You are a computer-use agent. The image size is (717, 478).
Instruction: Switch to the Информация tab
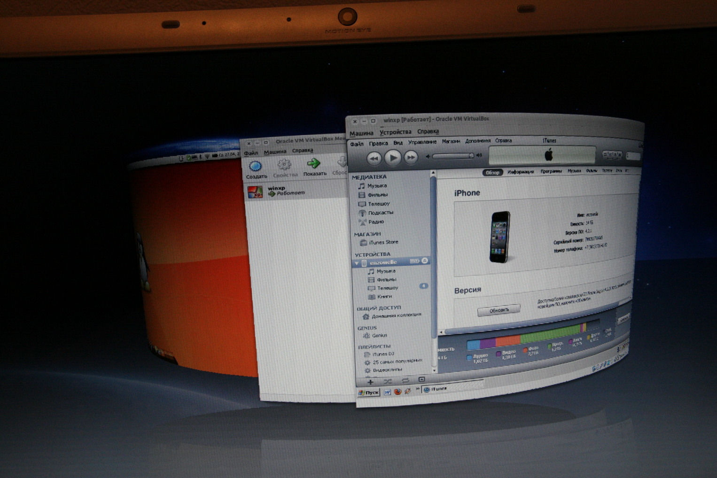[520, 172]
